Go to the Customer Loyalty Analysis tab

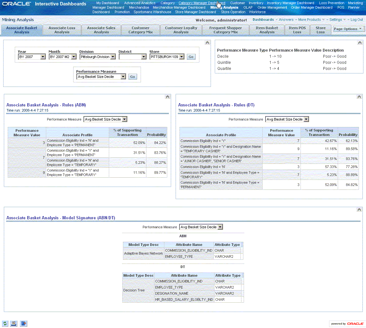pyautogui.click(x=181, y=30)
